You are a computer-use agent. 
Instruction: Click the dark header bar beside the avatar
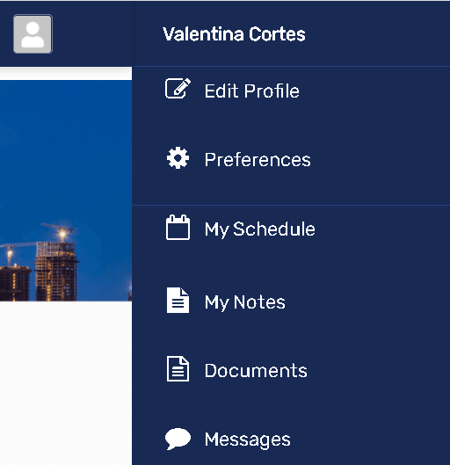click(x=92, y=33)
